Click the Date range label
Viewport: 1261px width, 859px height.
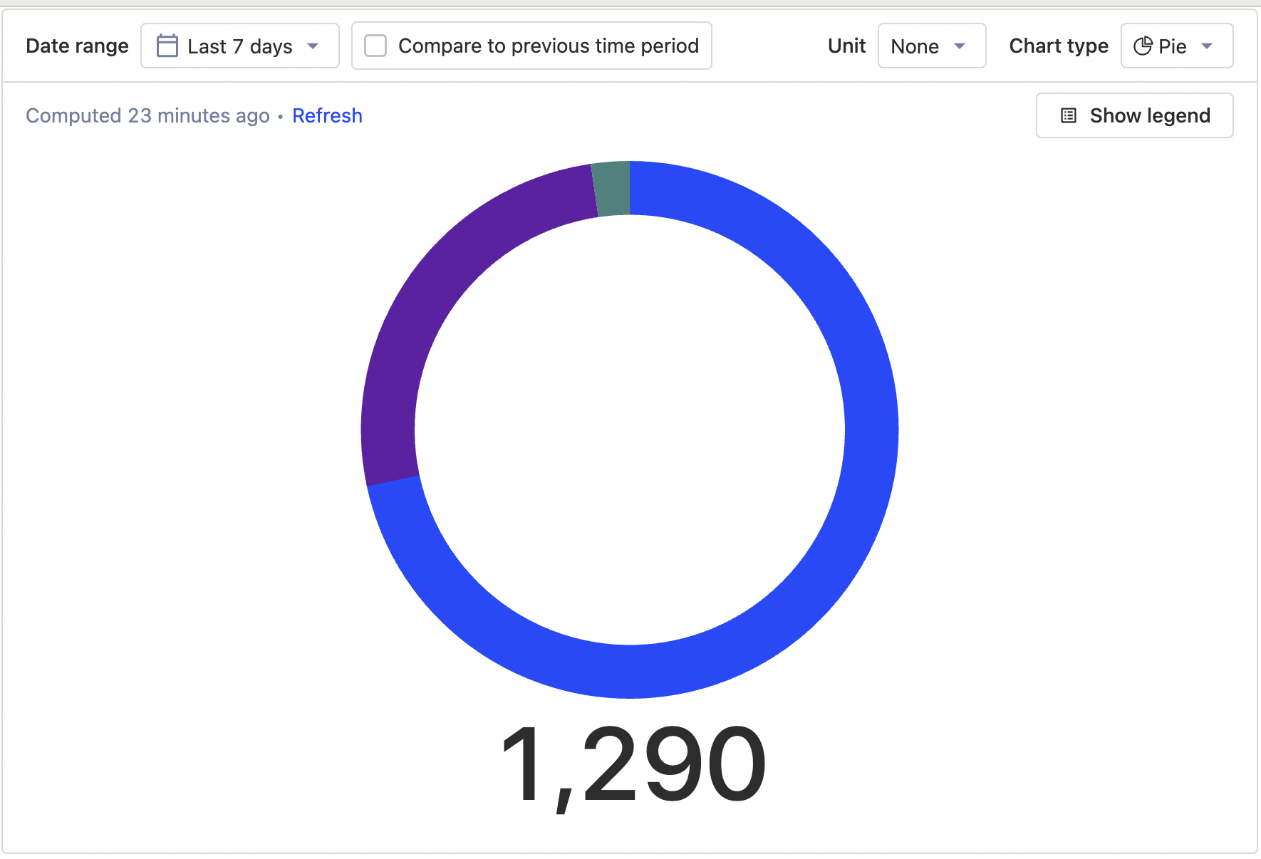coord(77,46)
